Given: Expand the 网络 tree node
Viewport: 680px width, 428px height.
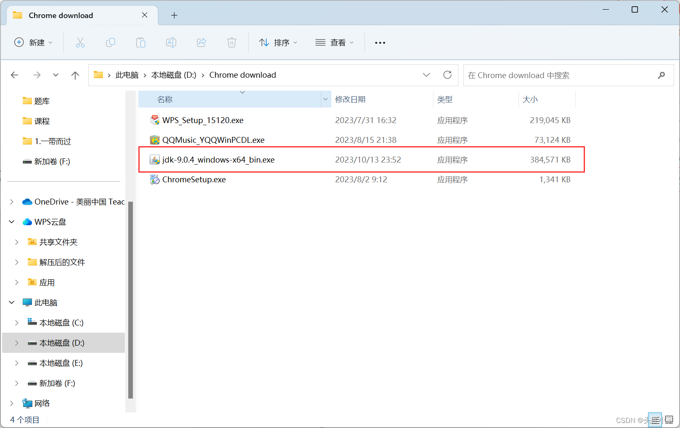Looking at the screenshot, I should coord(12,403).
